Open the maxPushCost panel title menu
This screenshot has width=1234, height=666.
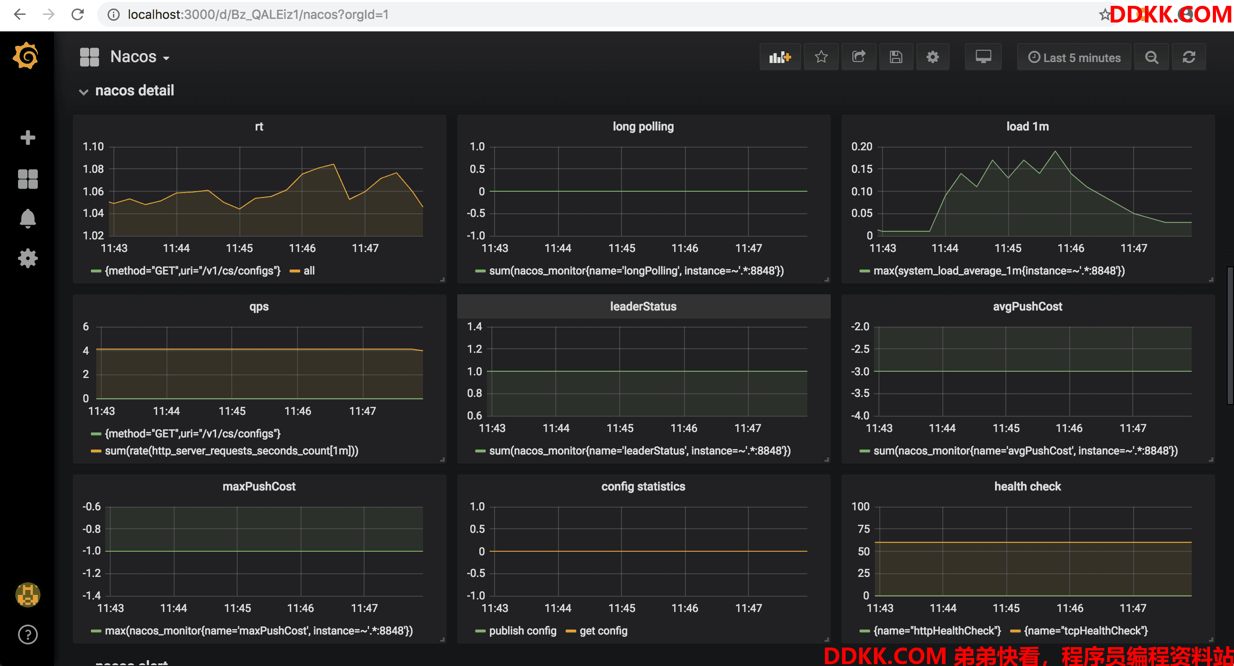coord(259,486)
